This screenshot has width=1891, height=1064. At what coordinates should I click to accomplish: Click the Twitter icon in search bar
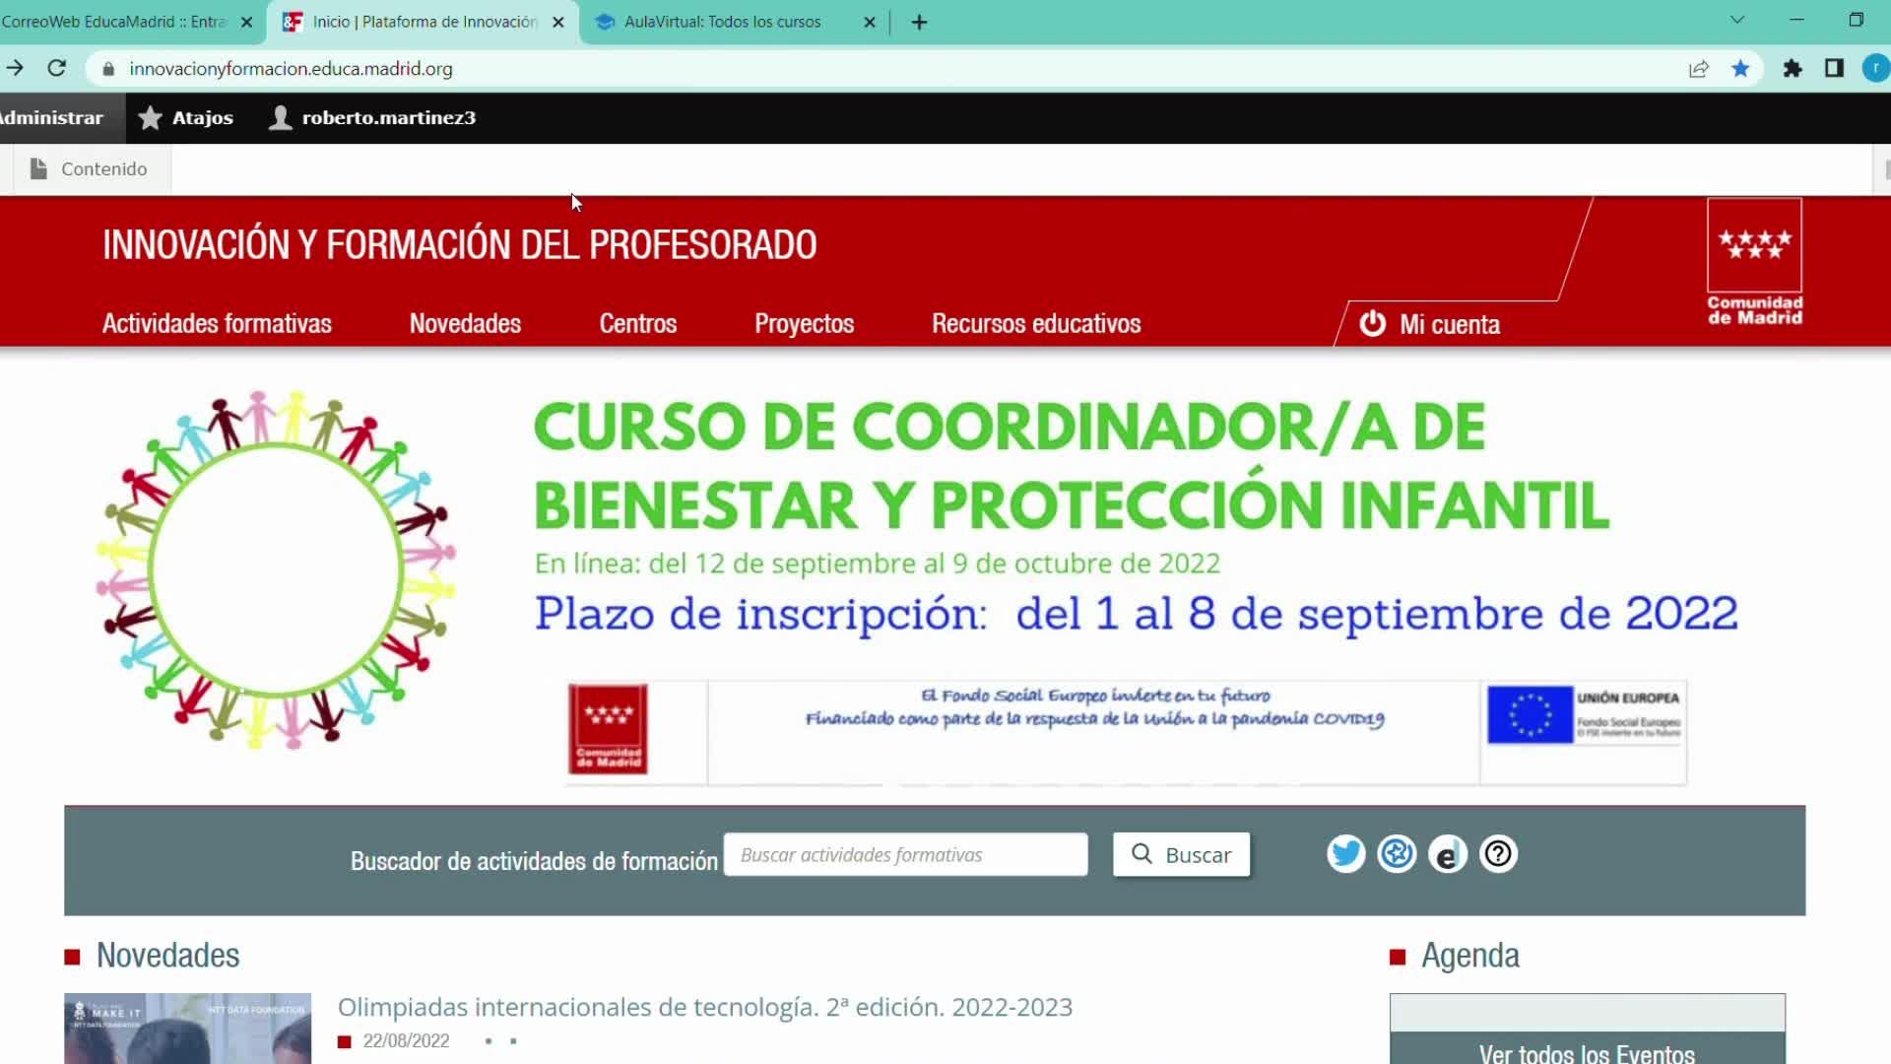point(1345,854)
